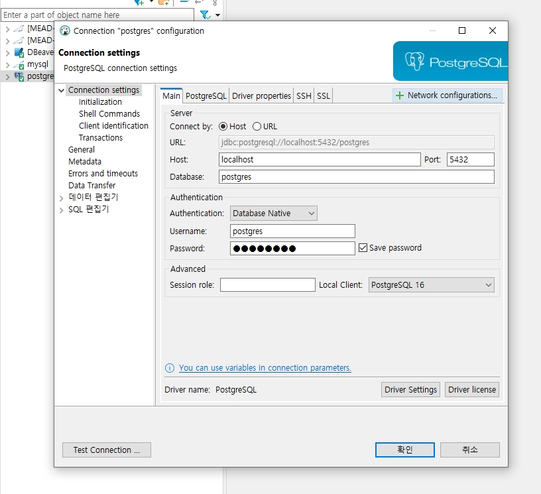541x494 pixels.
Task: Click the Username input field
Action: [292, 231]
